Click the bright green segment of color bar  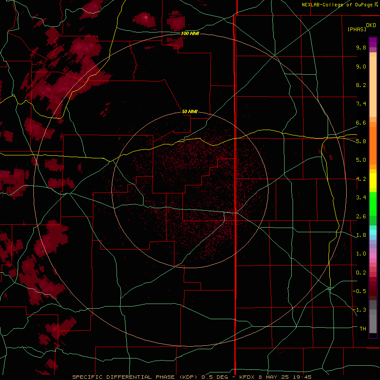[373, 204]
